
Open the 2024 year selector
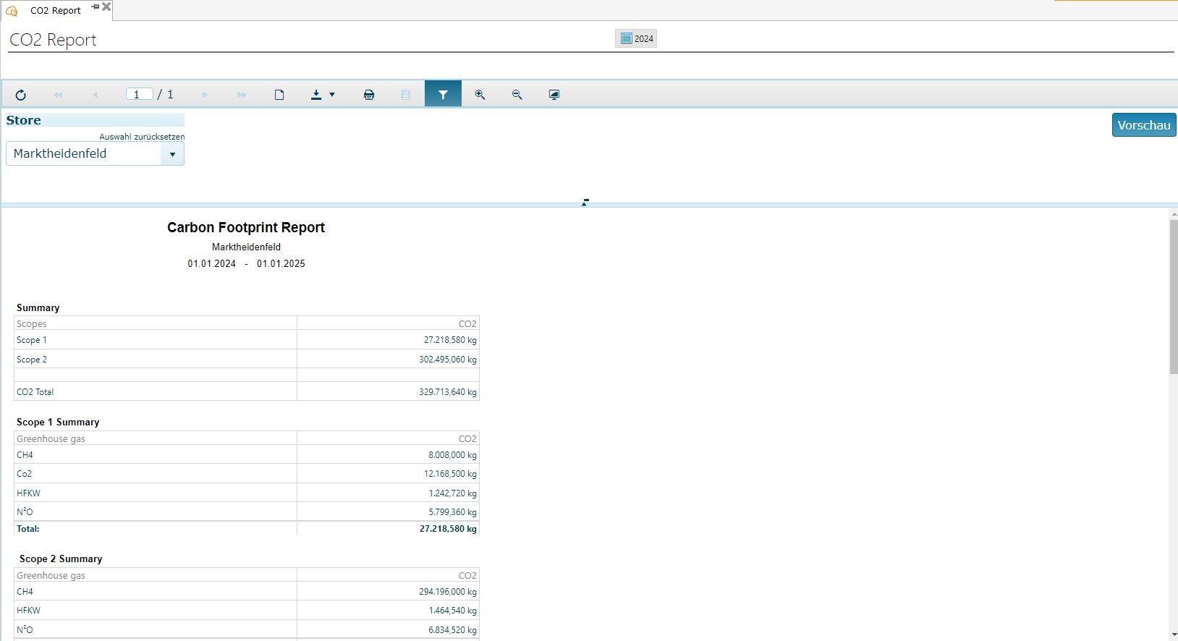(636, 39)
